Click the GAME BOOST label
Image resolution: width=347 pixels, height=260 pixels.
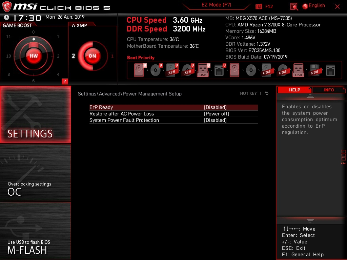pyautogui.click(x=17, y=25)
